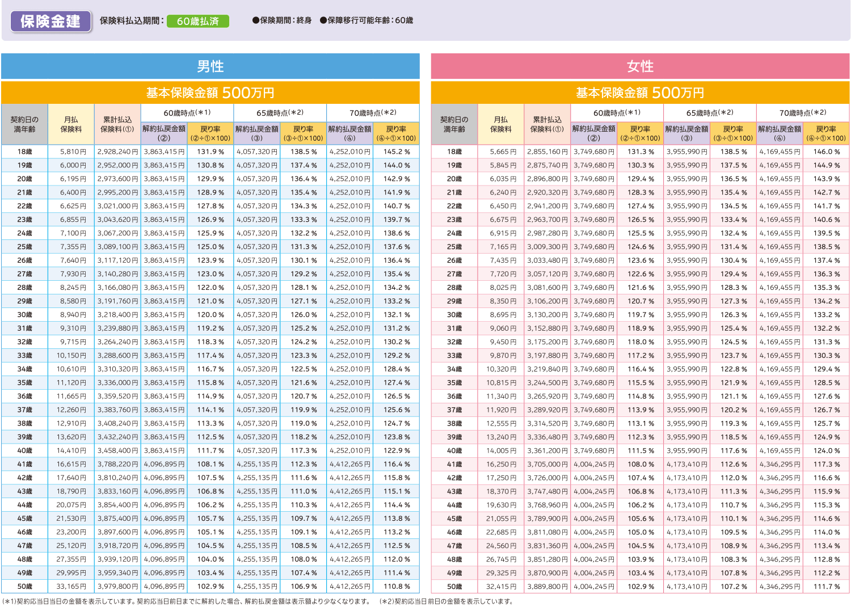The width and height of the screenshot is (851, 607).
Task: Click the blue 男性 section header
Action: tap(210, 66)
